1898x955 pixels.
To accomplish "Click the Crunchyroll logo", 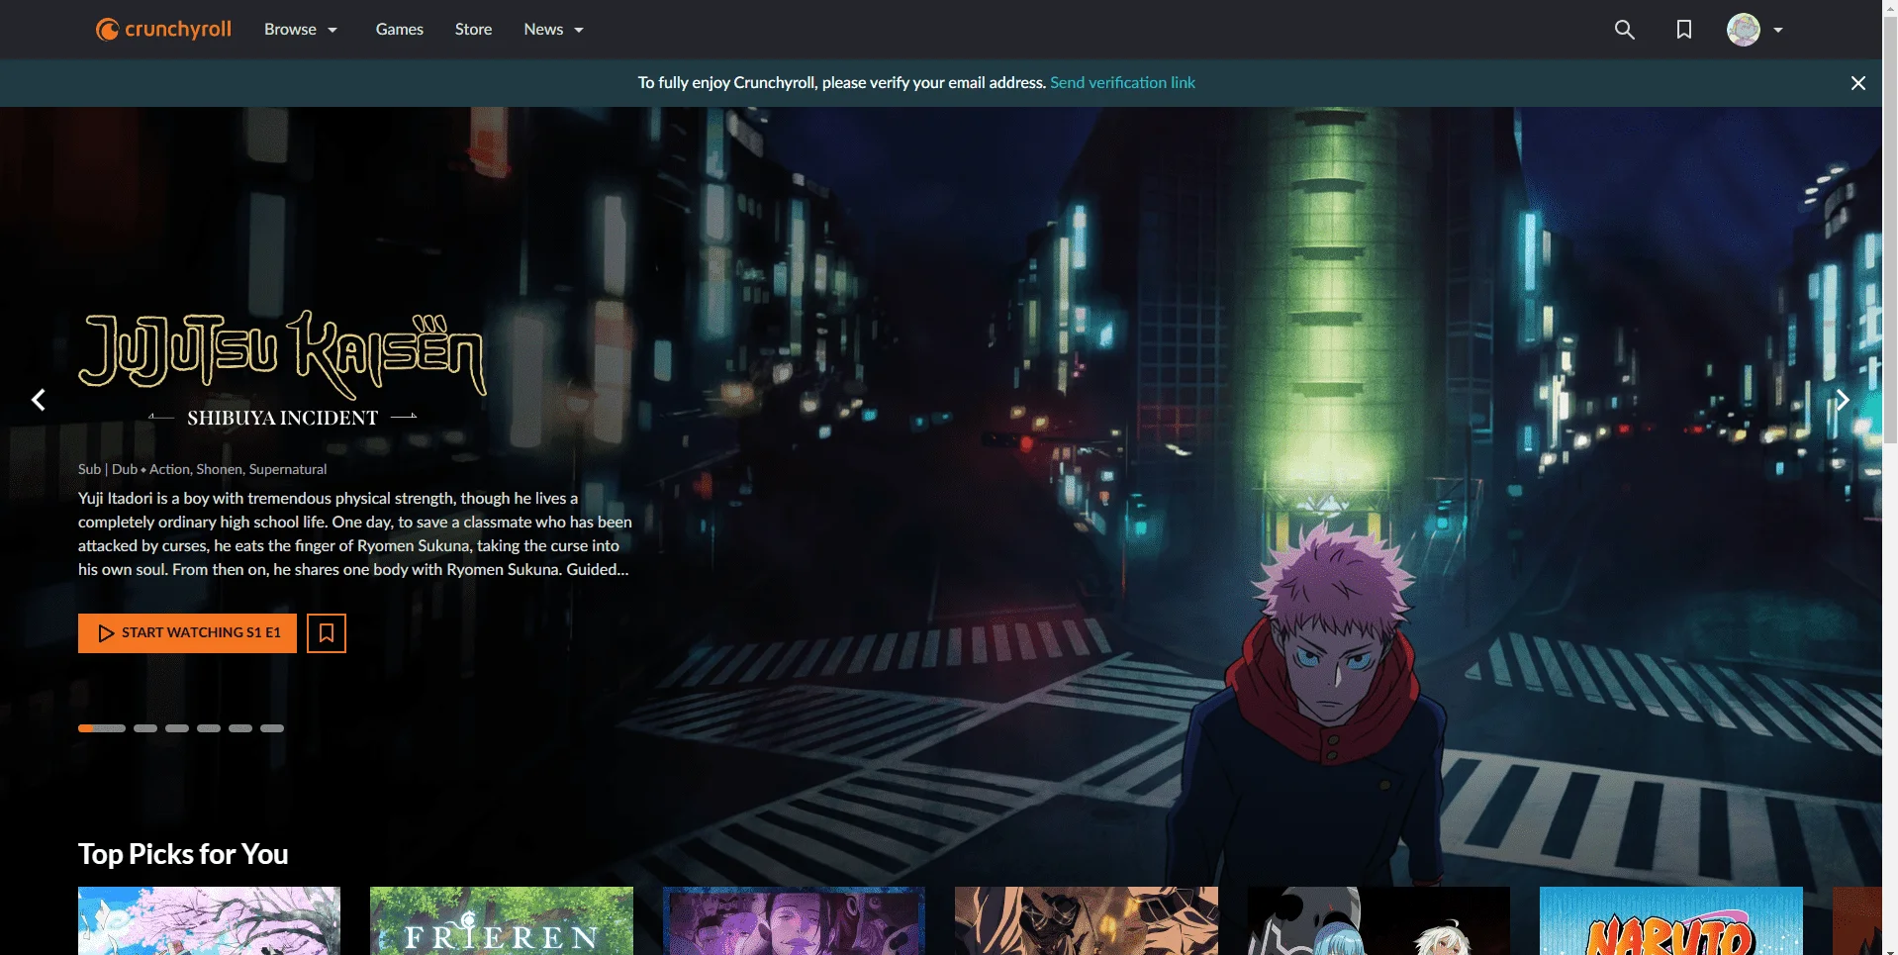I will click(163, 30).
